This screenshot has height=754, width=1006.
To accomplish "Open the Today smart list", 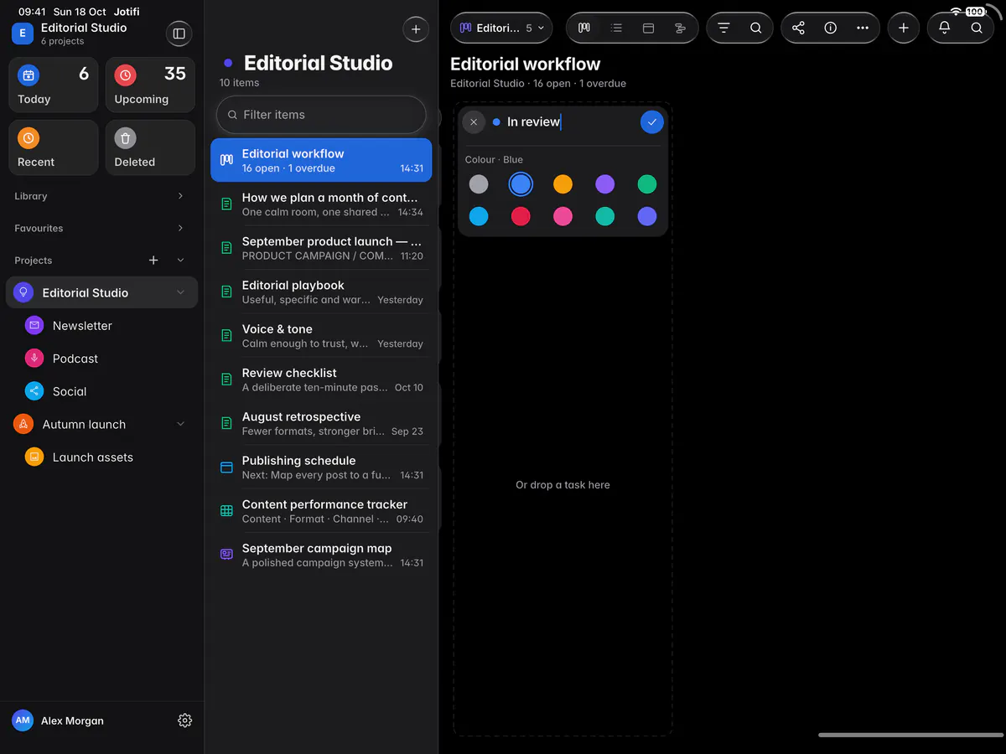I will [54, 85].
